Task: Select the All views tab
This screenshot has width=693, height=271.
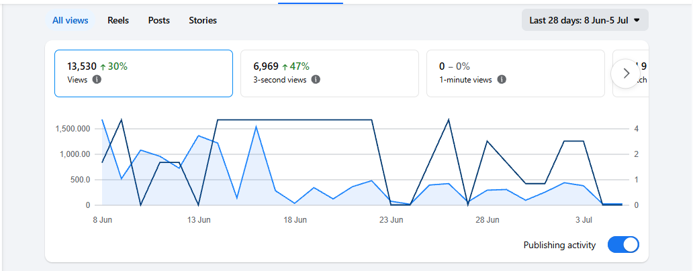Action: pos(71,20)
